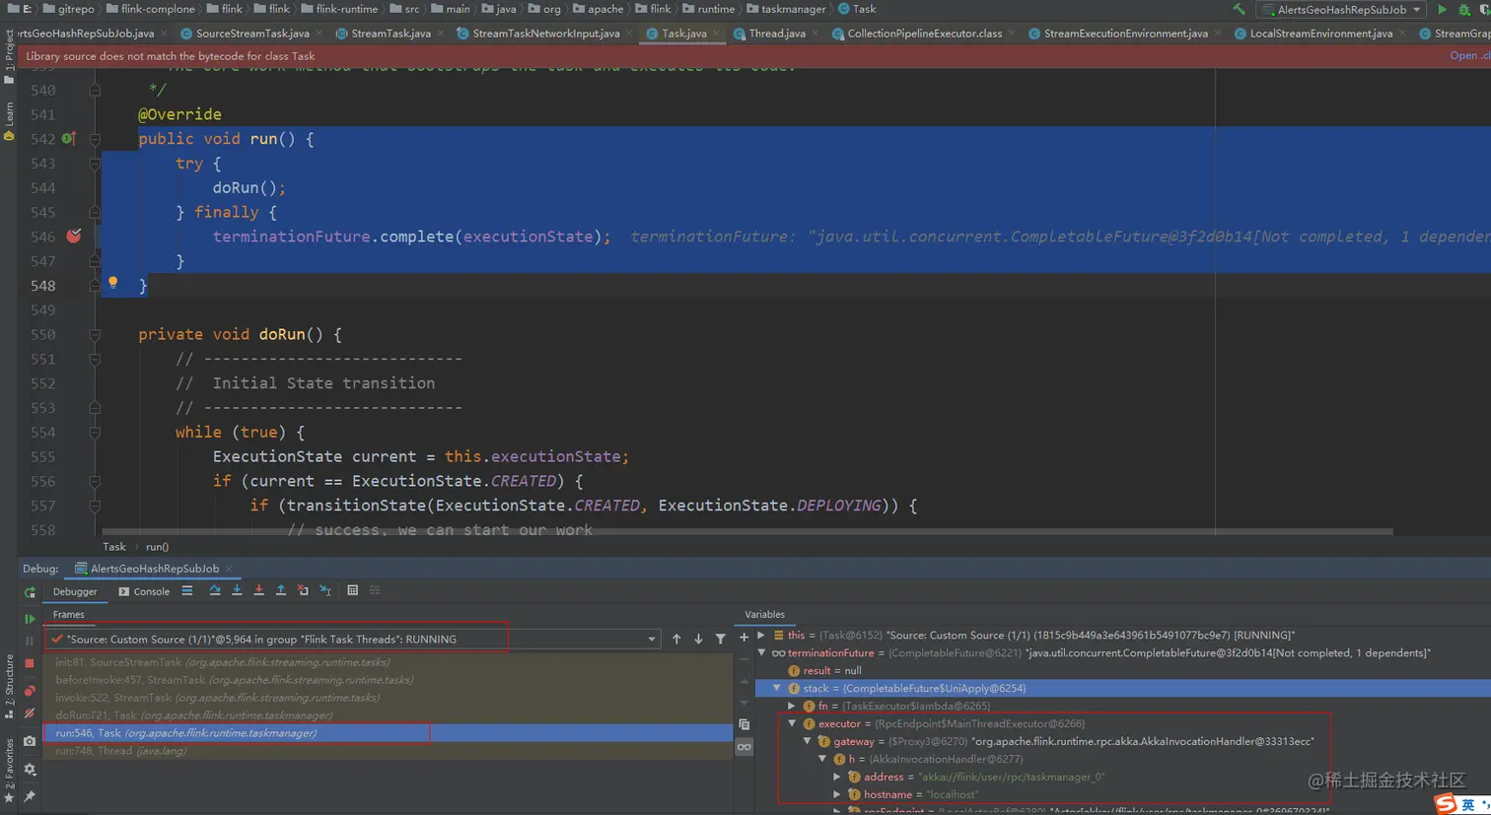Screen dimensions: 1491x815
Task: Switch to the StreamTask.java editor tab
Action: [390, 34]
